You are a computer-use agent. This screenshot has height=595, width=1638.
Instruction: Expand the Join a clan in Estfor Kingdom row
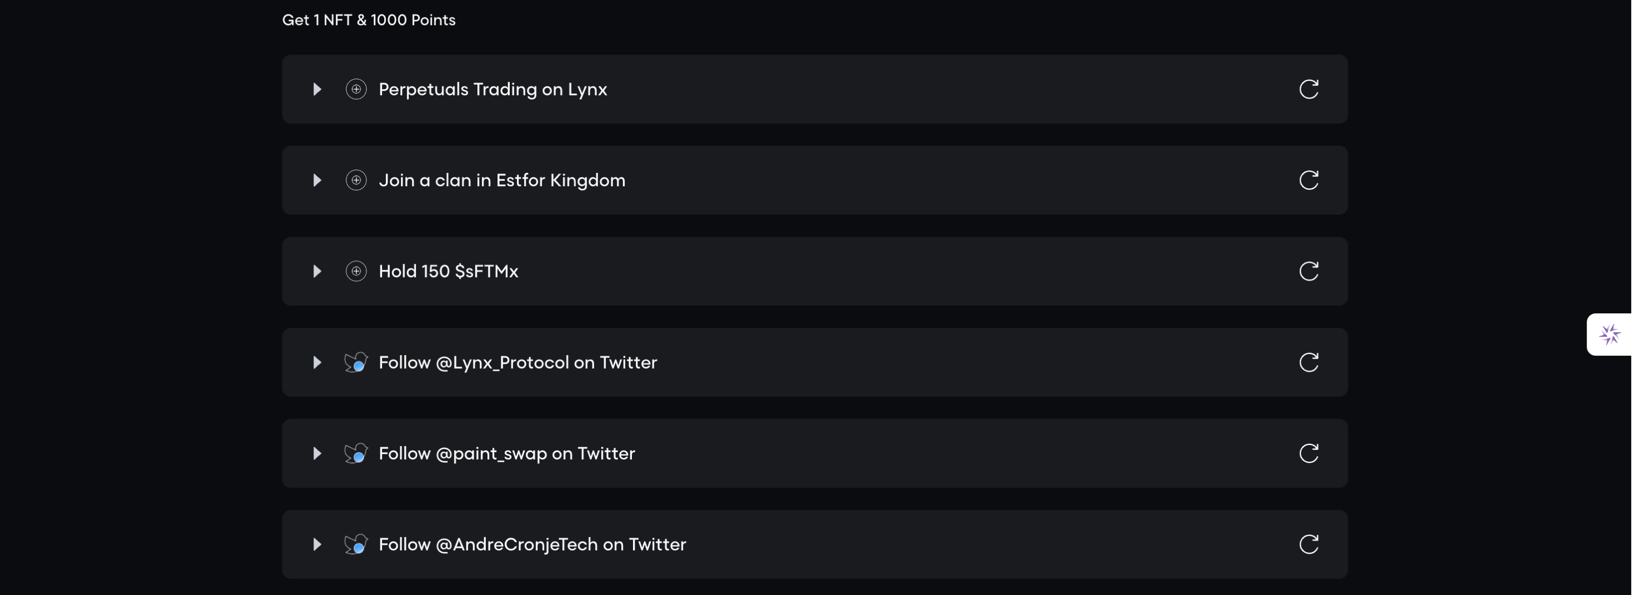coord(317,180)
